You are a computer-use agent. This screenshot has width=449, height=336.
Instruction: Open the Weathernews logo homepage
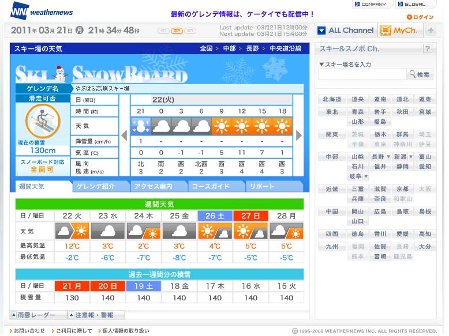point(42,11)
